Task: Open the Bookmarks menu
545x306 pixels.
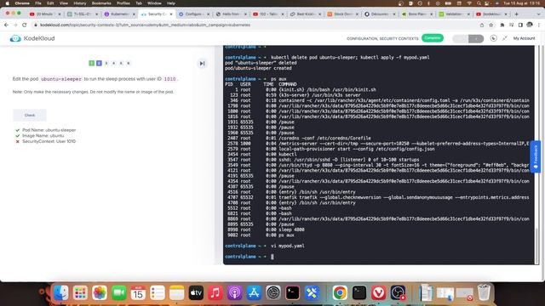Action: click(101, 3)
